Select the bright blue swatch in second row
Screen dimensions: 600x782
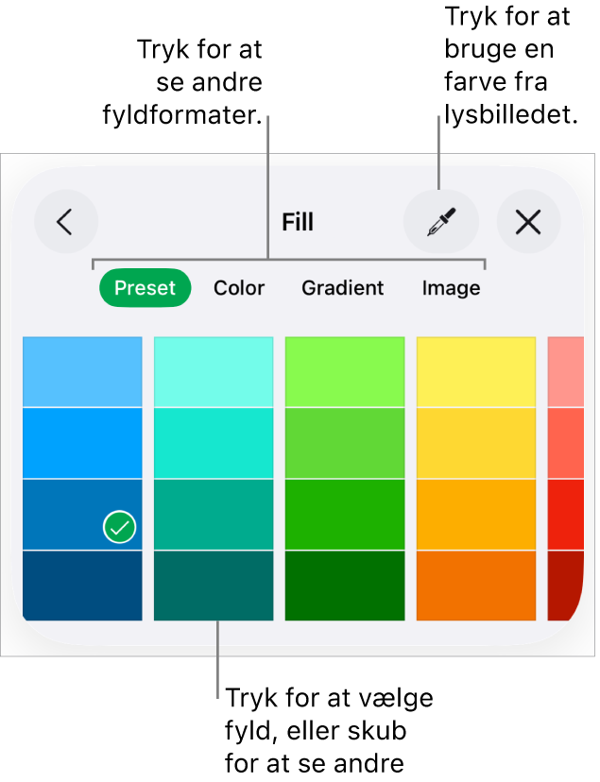82,443
